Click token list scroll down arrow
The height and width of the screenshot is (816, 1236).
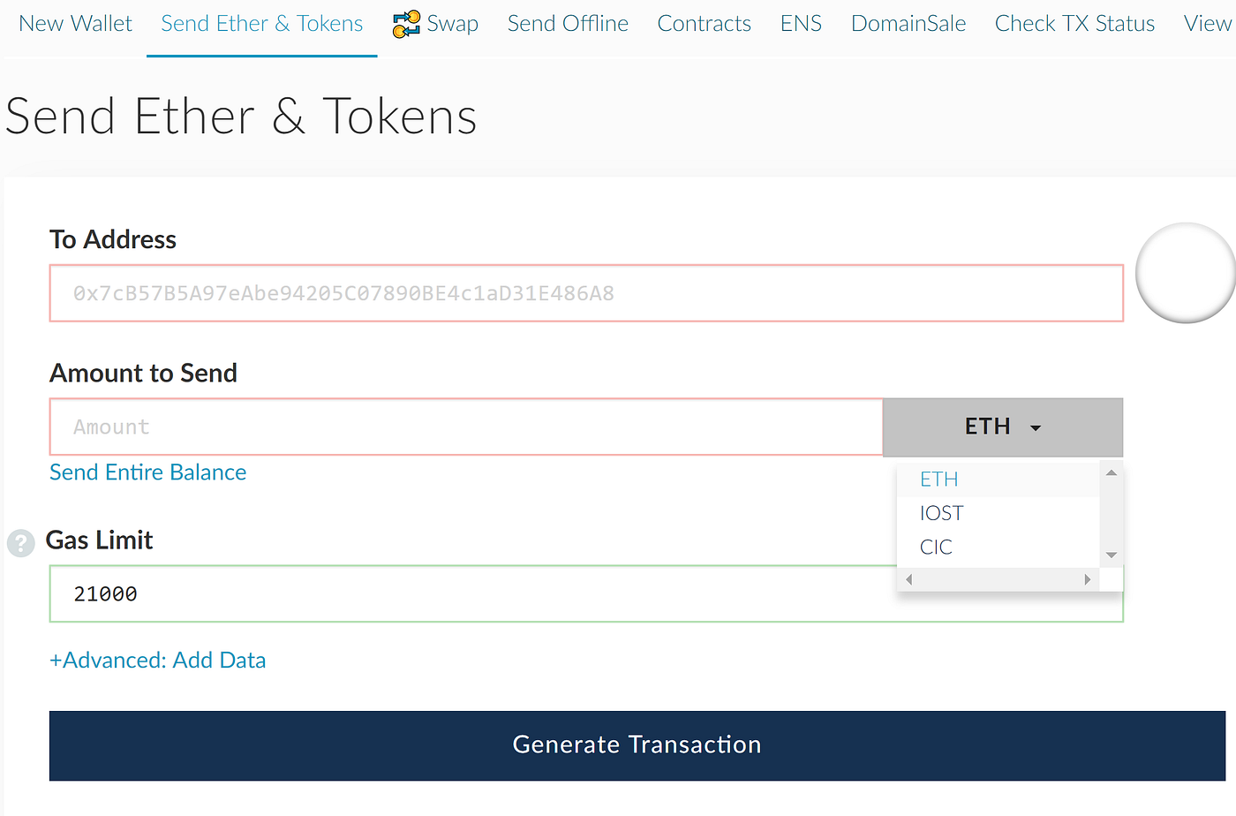[1112, 555]
